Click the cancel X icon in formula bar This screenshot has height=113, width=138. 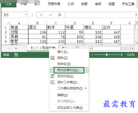(x=41, y=15)
